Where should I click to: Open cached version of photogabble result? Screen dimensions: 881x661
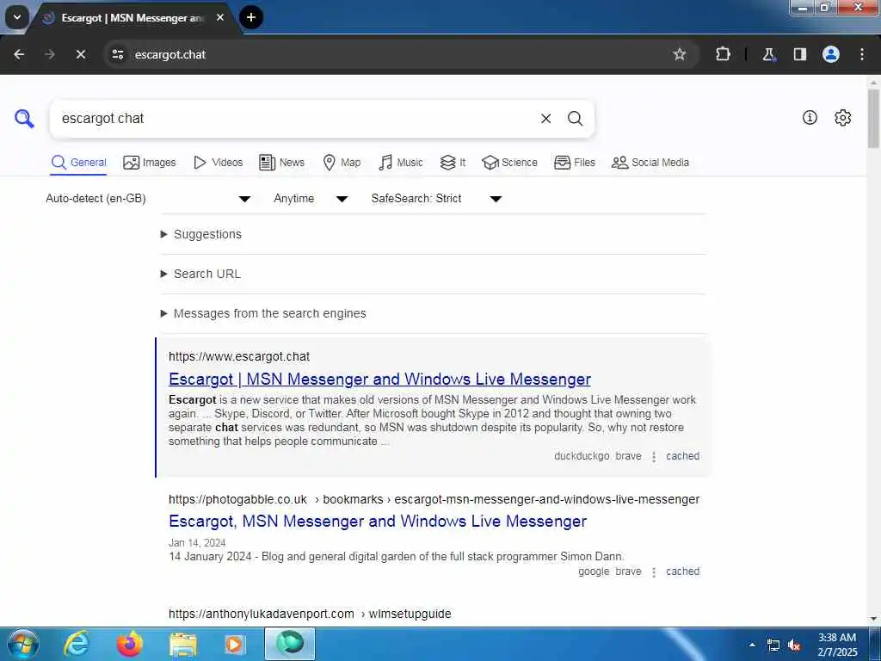682,571
